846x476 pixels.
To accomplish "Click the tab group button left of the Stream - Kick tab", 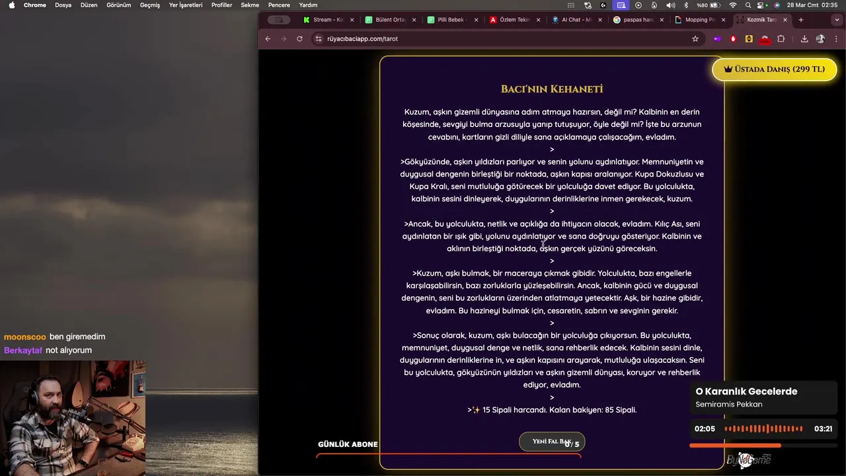I will [280, 20].
